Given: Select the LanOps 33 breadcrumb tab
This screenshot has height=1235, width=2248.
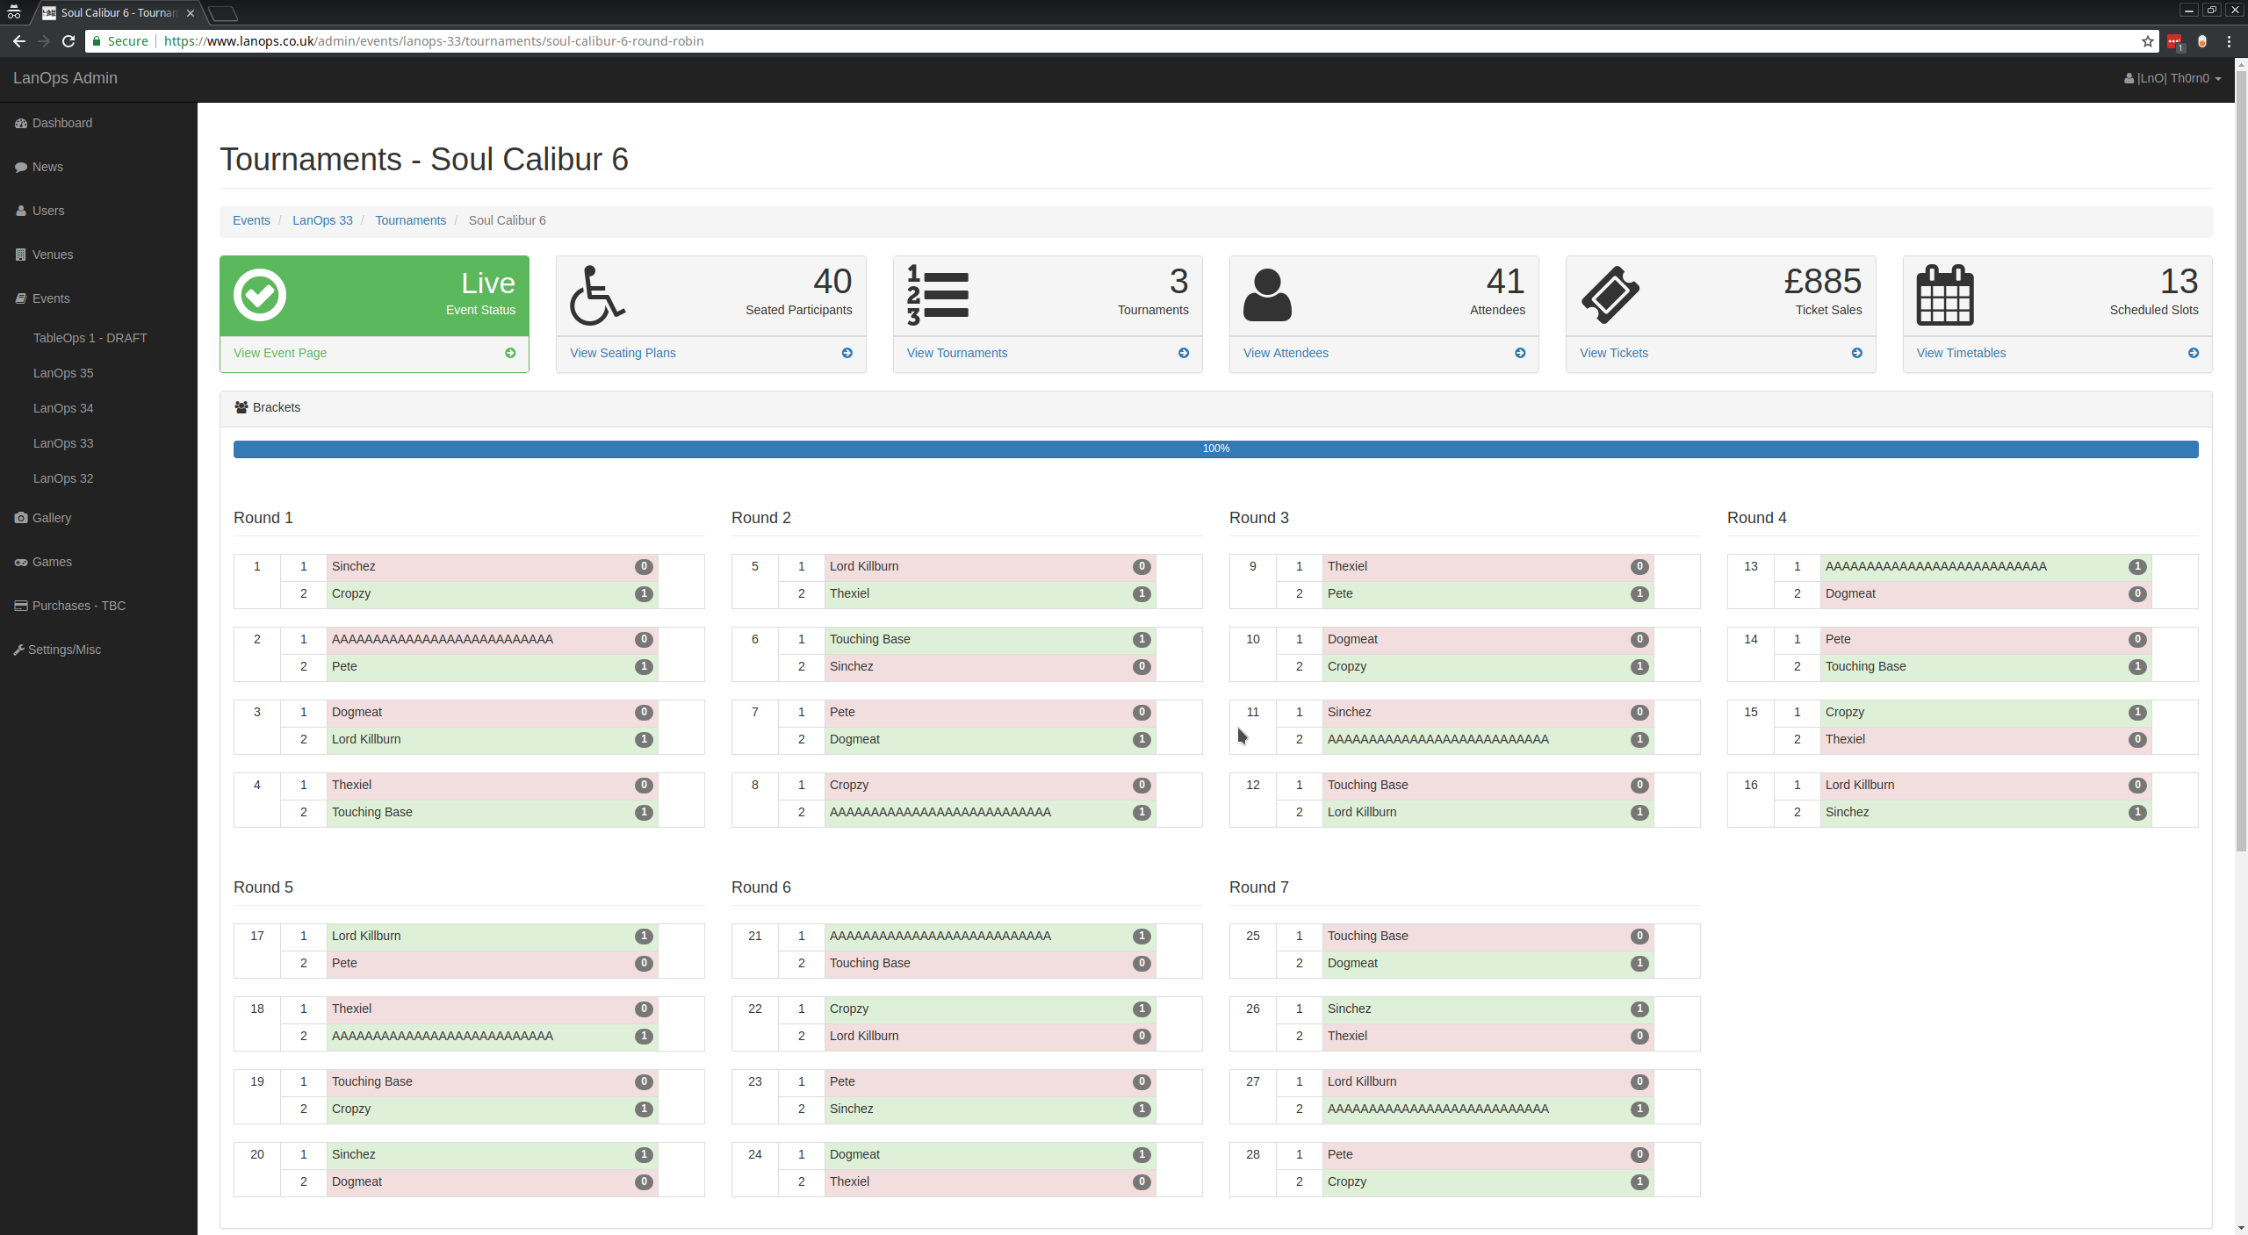Looking at the screenshot, I should coord(322,220).
